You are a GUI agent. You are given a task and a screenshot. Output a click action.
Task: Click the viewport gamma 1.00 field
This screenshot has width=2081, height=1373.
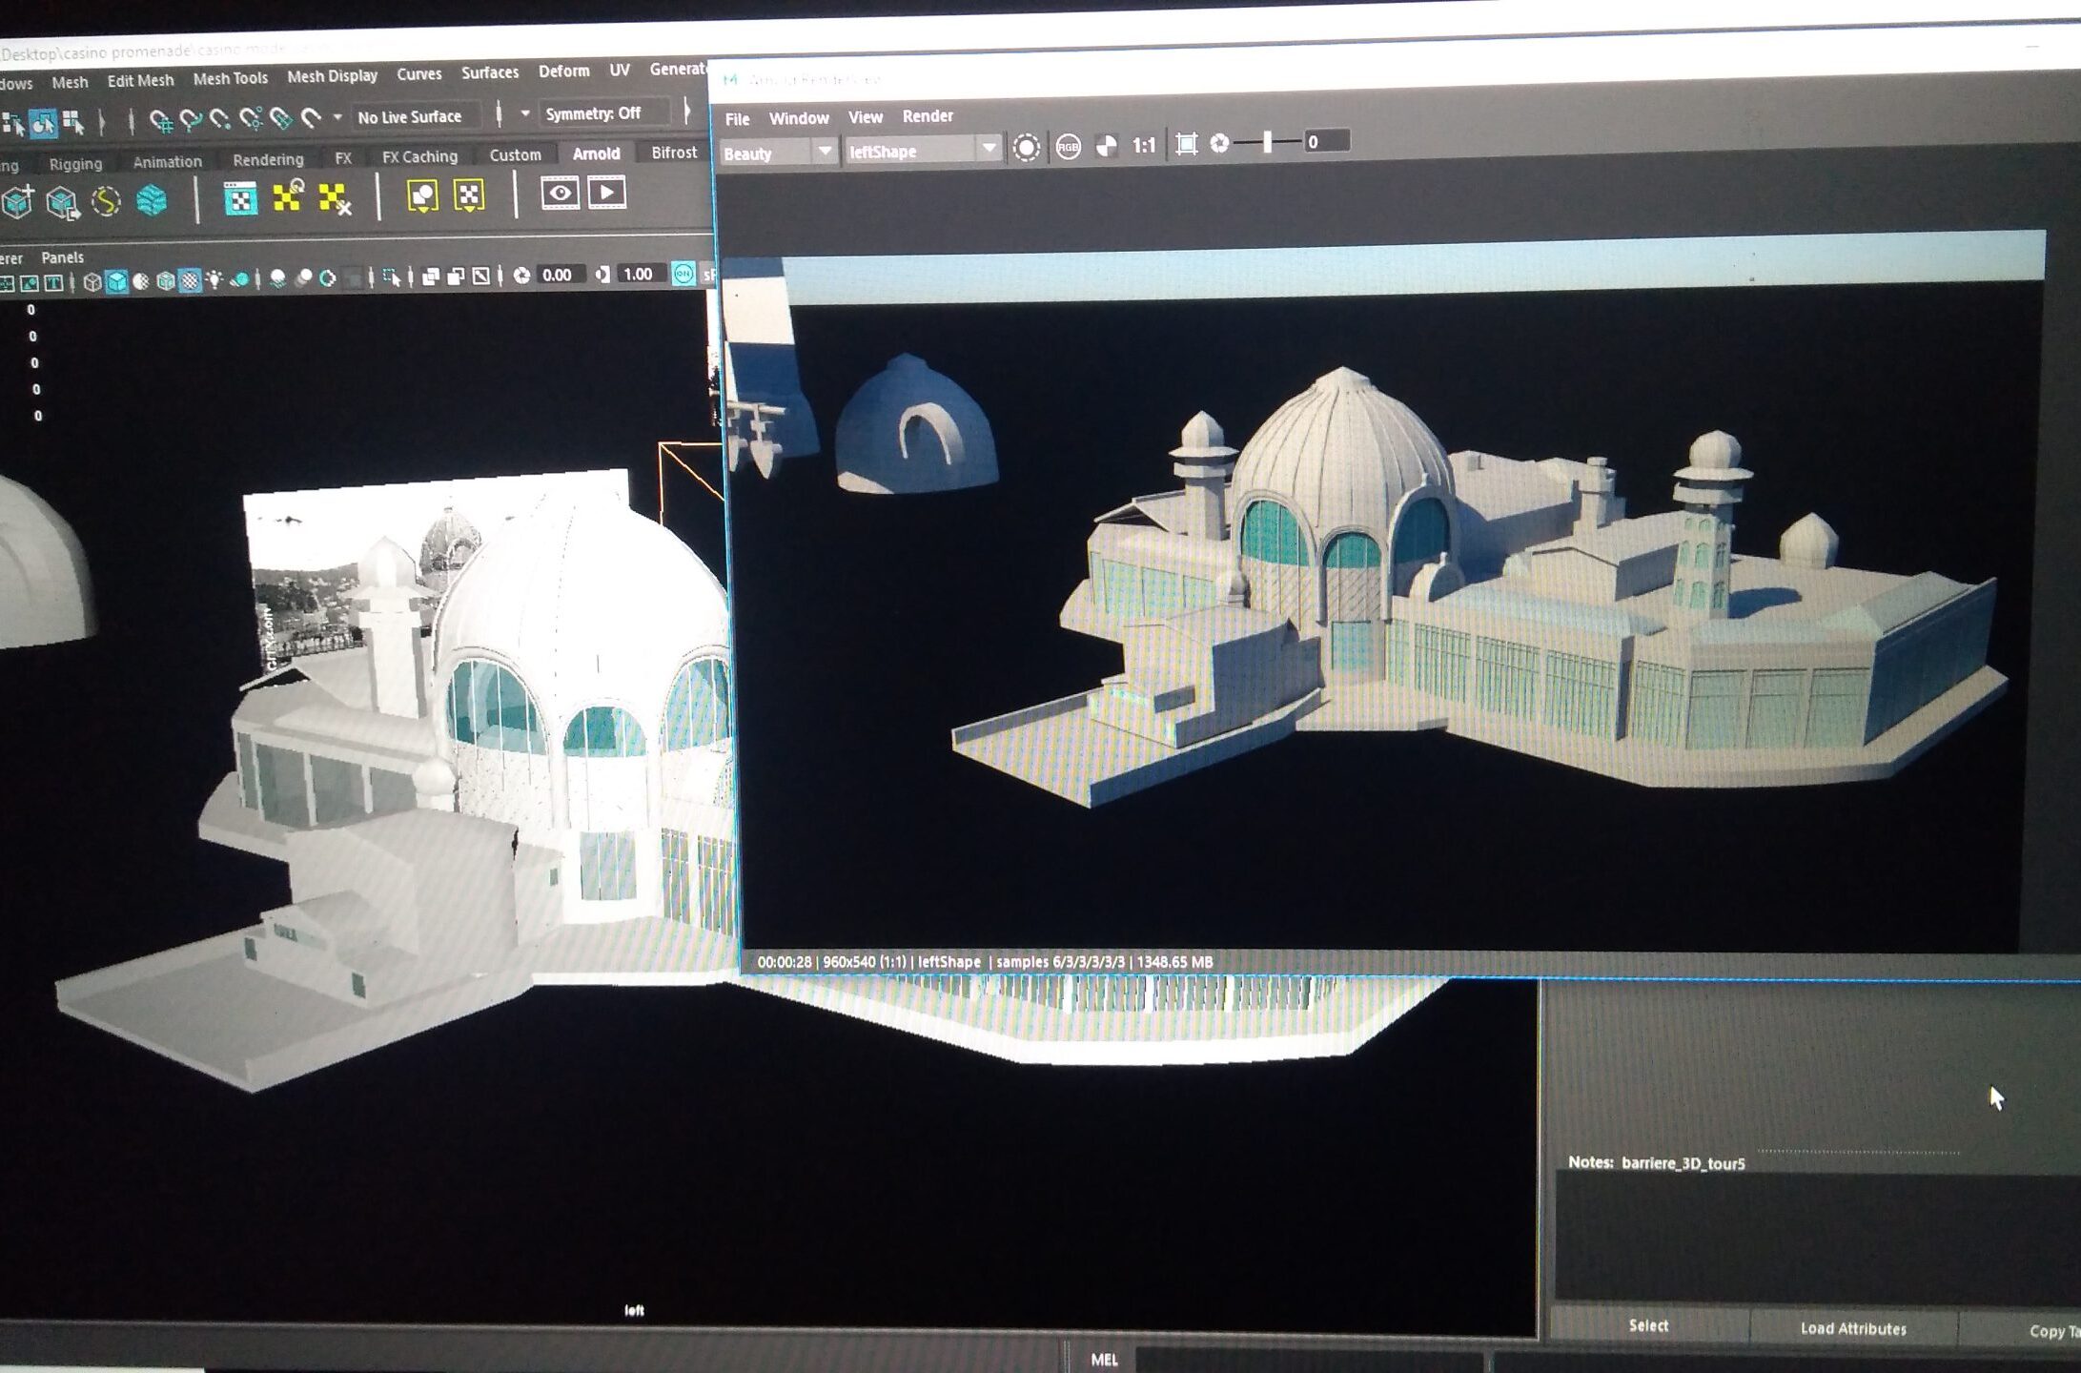pos(637,275)
